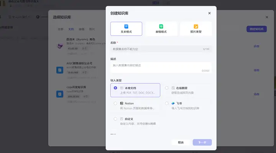Focus the 描述 description text area
The height and width of the screenshot is (153, 276).
(x=161, y=67)
